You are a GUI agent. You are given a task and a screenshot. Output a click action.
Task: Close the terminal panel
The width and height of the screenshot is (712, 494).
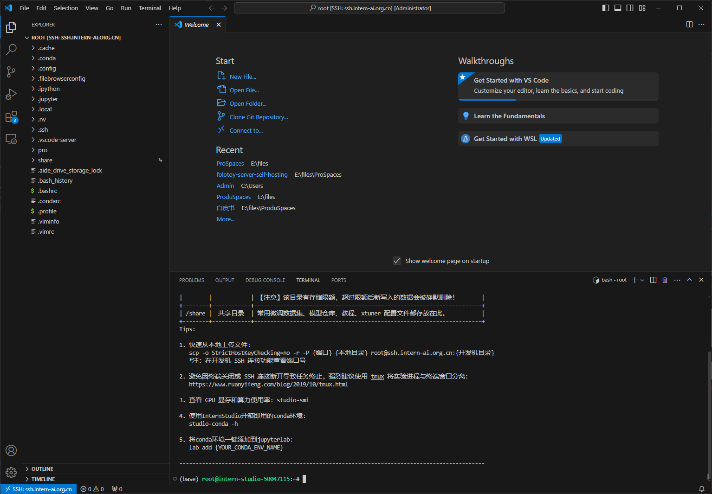[701, 280]
